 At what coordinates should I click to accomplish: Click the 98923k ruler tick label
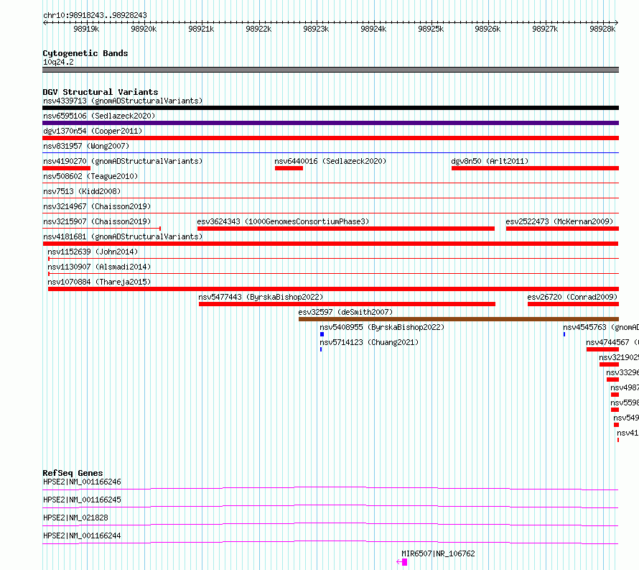click(x=316, y=29)
